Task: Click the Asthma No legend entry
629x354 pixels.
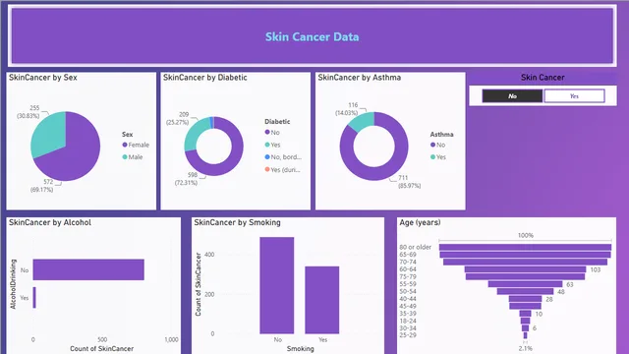Action: point(438,145)
